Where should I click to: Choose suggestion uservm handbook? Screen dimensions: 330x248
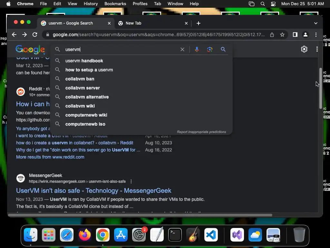tap(141, 61)
